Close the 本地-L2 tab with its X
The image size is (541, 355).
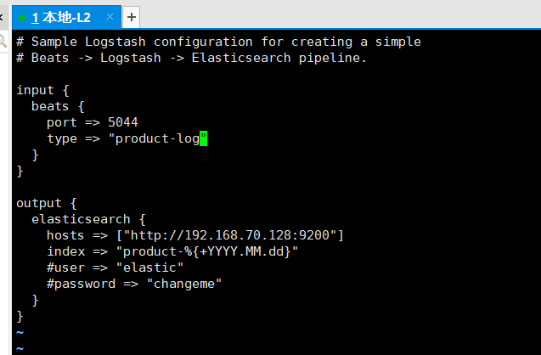[x=110, y=16]
